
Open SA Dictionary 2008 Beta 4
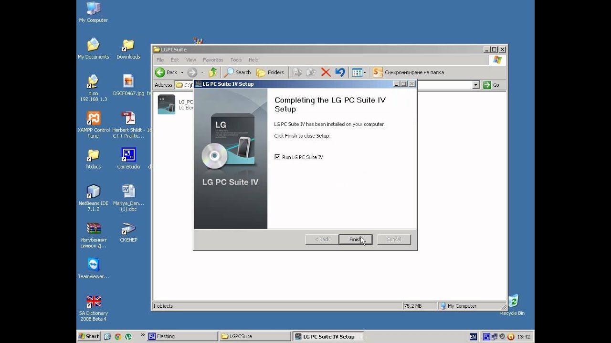pyautogui.click(x=94, y=308)
